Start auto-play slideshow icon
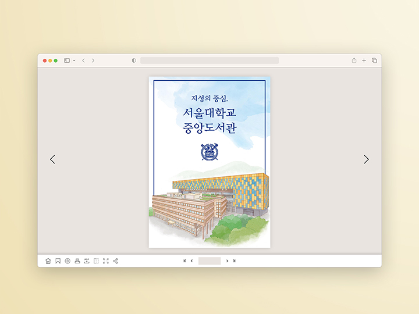The image size is (419, 314). coord(68,261)
